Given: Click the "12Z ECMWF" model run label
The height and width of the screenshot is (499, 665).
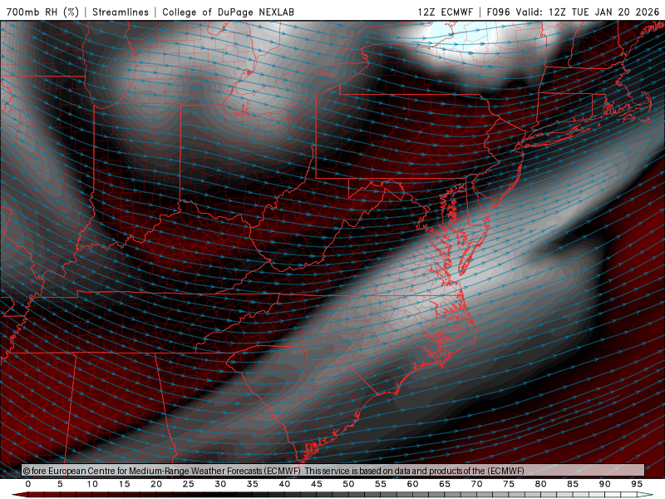Looking at the screenshot, I should point(445,12).
